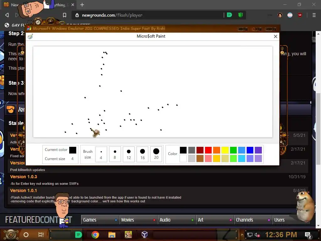This screenshot has height=241, width=321.
Task: Launch Chrome from the taskbar
Action: click(x=95, y=235)
